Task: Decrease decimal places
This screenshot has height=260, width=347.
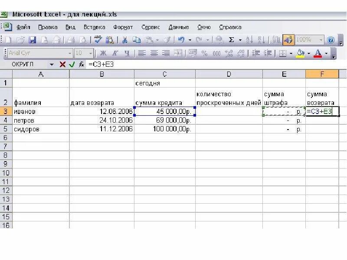Action: pyautogui.click(x=241, y=53)
